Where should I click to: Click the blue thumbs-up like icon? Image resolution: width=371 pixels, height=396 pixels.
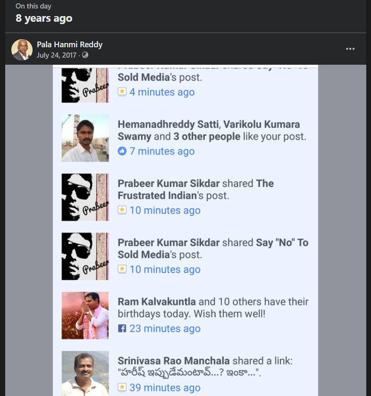pos(122,151)
